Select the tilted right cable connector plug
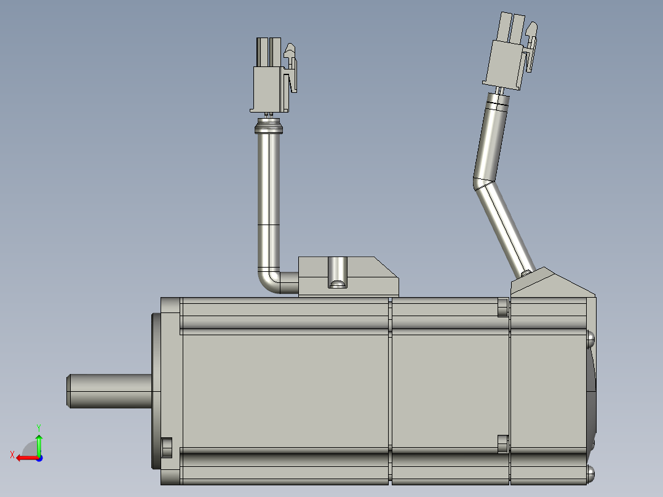This screenshot has width=663, height=497. pos(510,51)
